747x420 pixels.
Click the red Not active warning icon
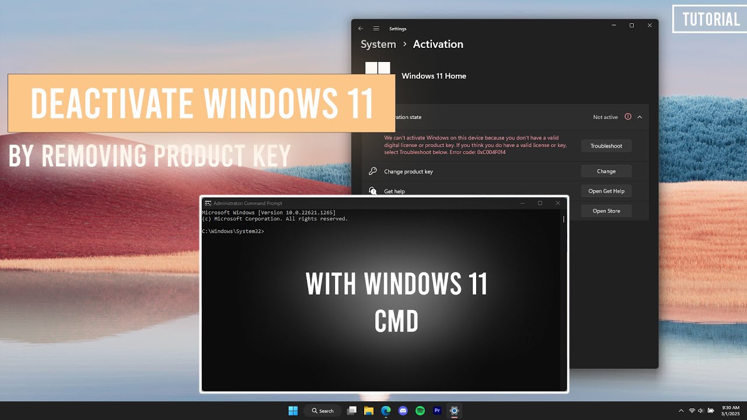(628, 117)
